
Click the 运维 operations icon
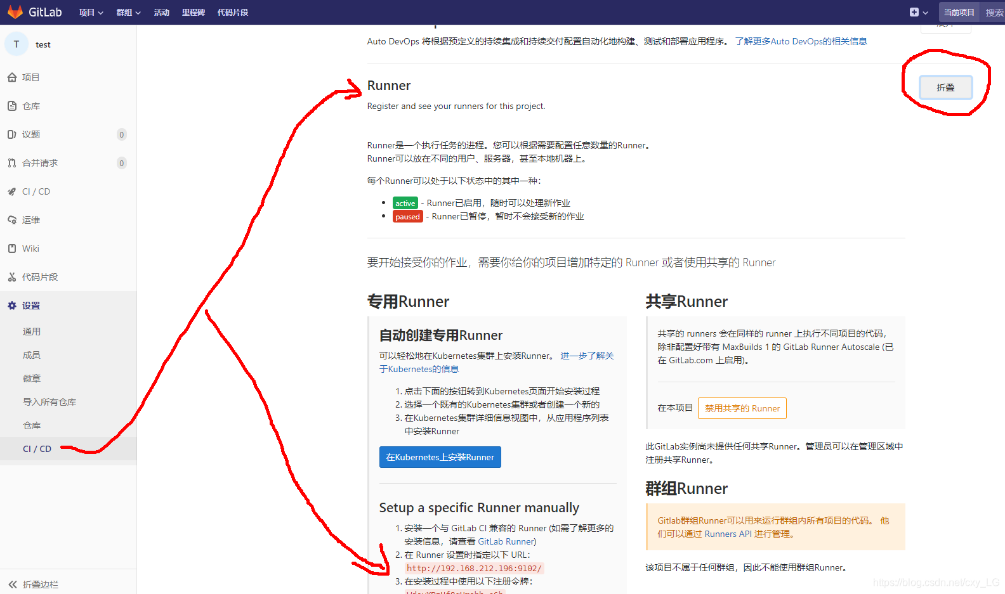click(x=12, y=220)
